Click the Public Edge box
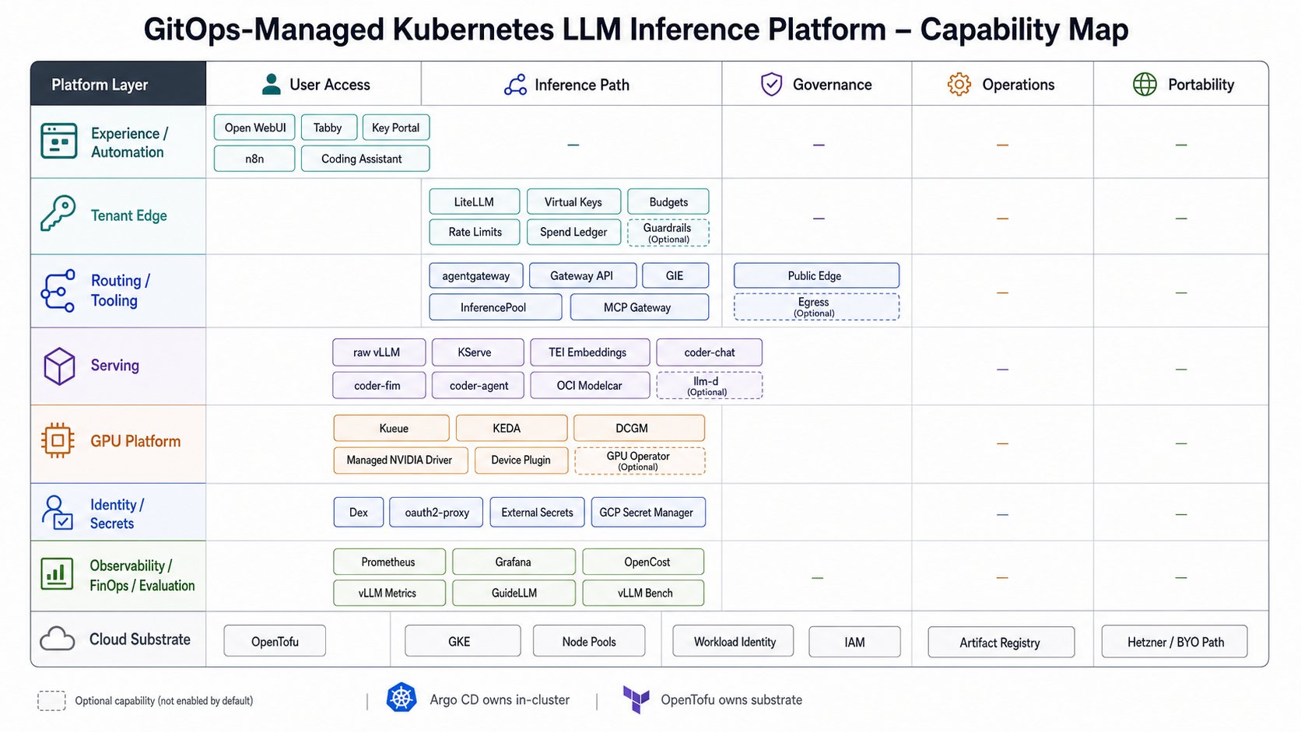1301x732 pixels. click(816, 275)
